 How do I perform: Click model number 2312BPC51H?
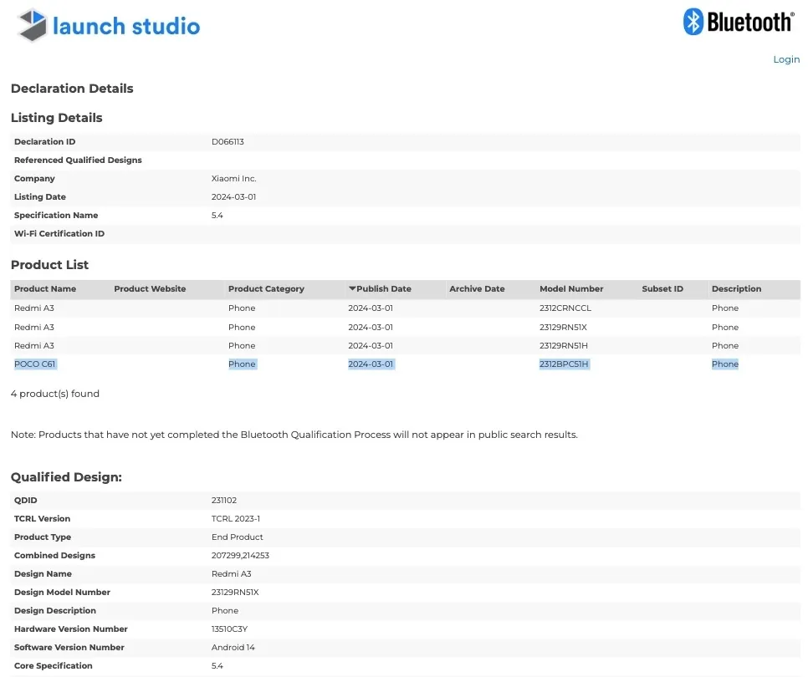(564, 364)
